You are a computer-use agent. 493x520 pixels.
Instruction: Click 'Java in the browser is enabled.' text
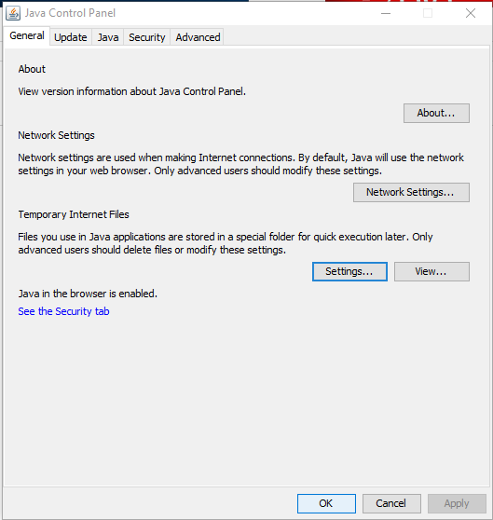[88, 294]
